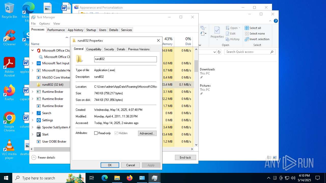Click the Properties icon in Explorer ribbon
The width and height of the screenshot is (326, 183).
point(217,33)
